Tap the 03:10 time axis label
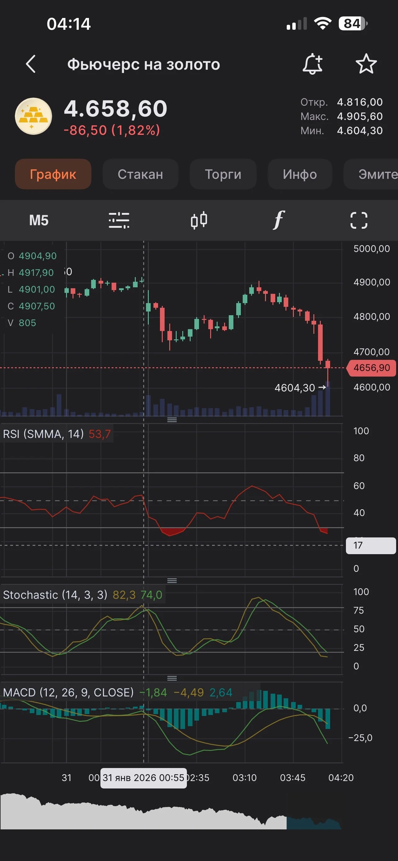The image size is (398, 861). click(245, 778)
